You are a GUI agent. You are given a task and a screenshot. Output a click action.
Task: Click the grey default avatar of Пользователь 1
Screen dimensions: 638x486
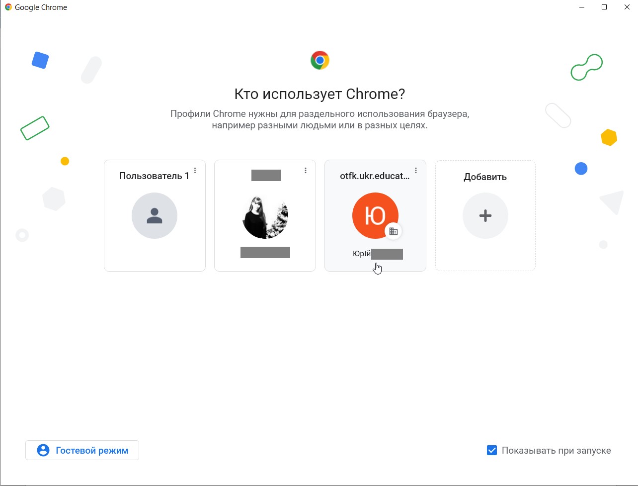155,215
